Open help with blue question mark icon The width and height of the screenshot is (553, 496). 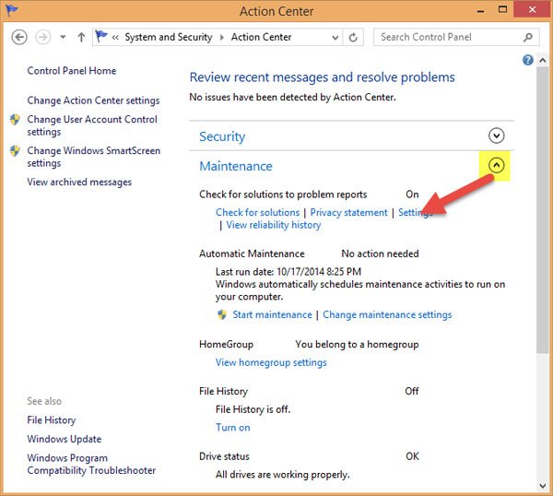click(527, 60)
